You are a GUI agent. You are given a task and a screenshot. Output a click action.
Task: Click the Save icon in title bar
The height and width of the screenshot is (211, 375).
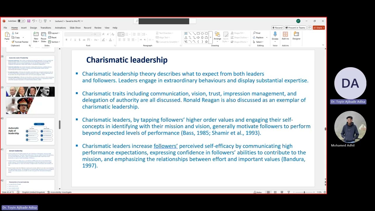(29, 21)
